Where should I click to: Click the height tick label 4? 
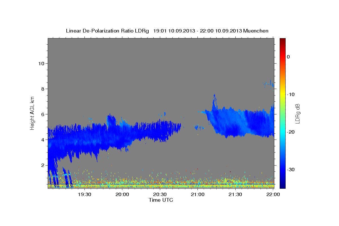pos(42,140)
